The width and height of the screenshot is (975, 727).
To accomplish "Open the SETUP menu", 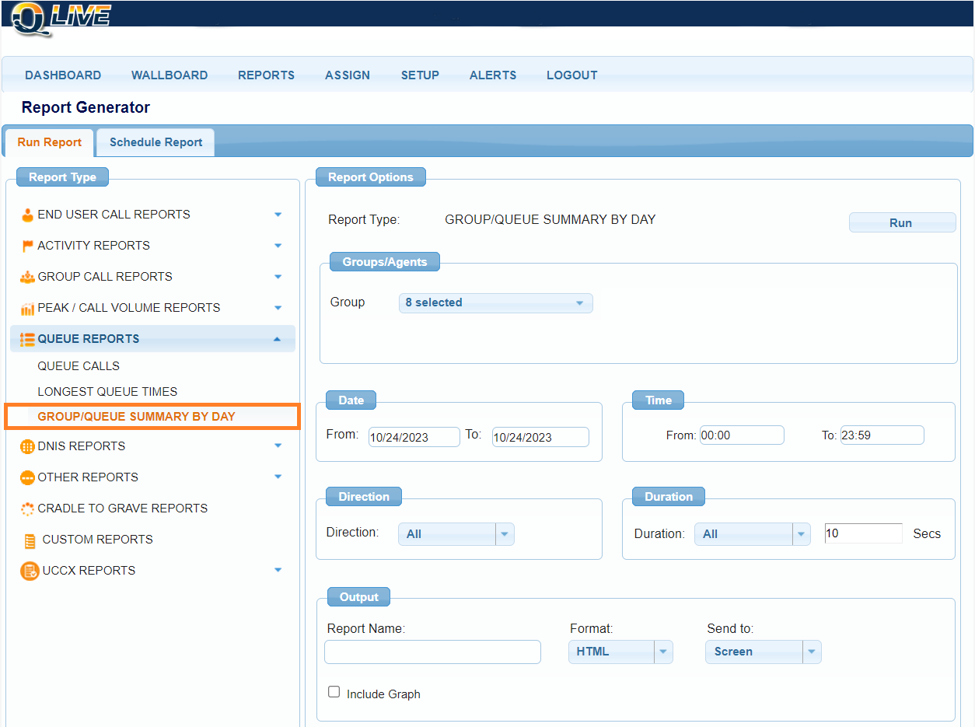I will 420,75.
